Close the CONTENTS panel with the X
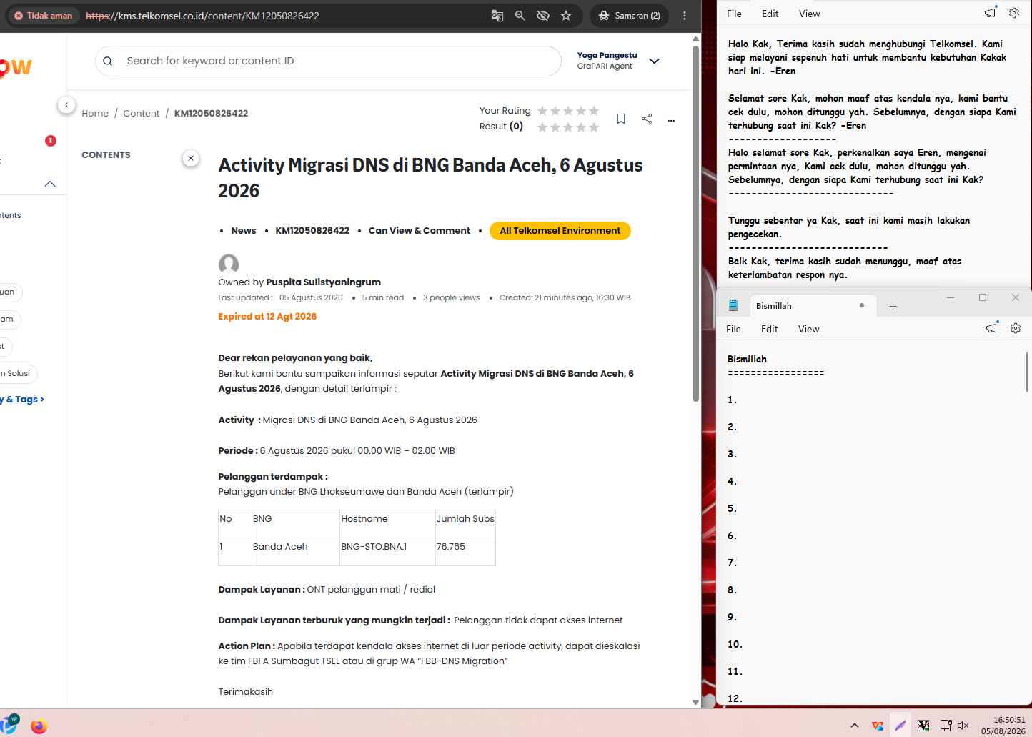Screen dimensions: 1032x737 [x=191, y=158]
